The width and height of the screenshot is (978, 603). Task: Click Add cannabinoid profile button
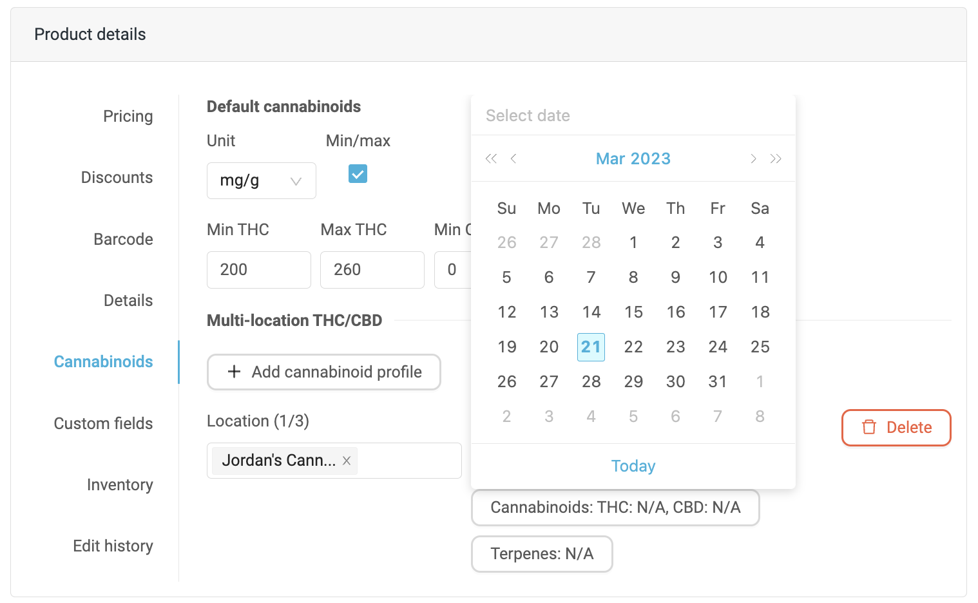(x=324, y=372)
